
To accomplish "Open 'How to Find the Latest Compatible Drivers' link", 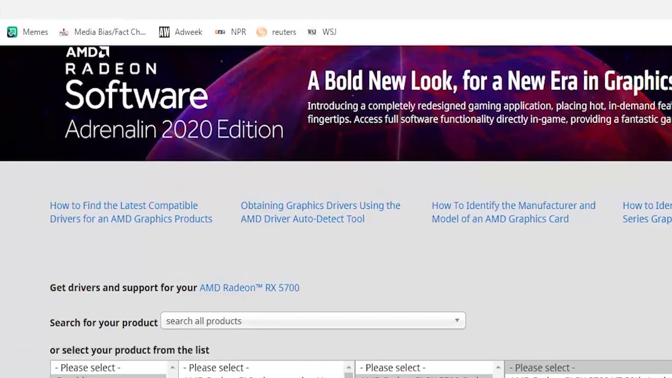I will 131,212.
